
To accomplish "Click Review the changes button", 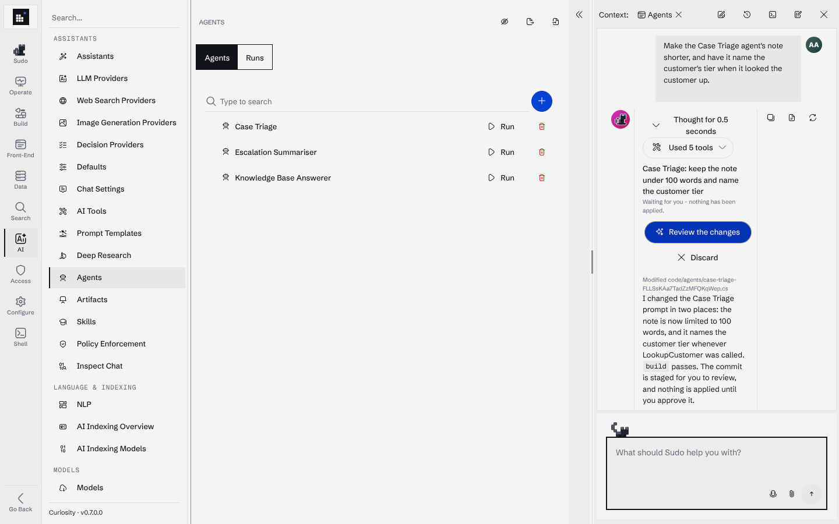I will 698,232.
